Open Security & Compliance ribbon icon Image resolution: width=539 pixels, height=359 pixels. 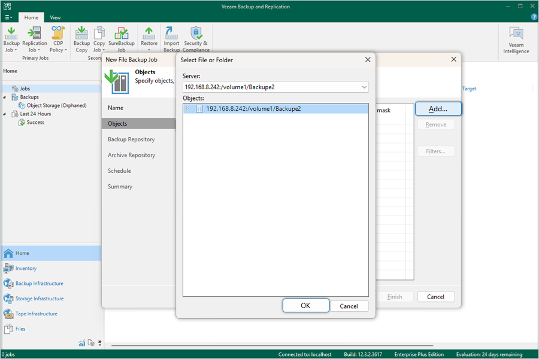coord(196,39)
